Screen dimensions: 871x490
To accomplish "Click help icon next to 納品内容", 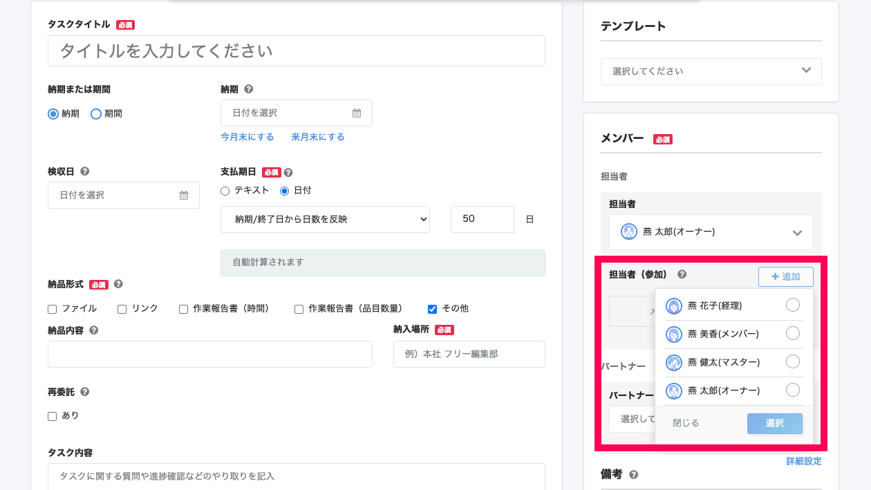I will (94, 330).
